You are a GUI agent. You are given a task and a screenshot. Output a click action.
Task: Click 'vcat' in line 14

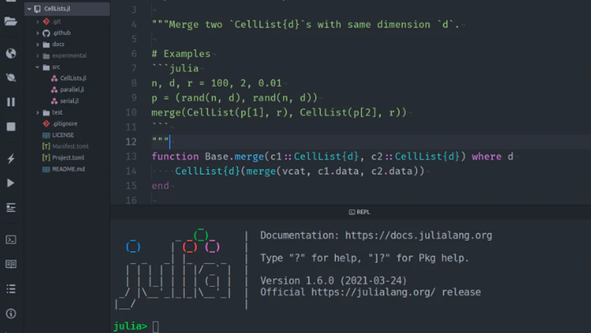coord(293,171)
